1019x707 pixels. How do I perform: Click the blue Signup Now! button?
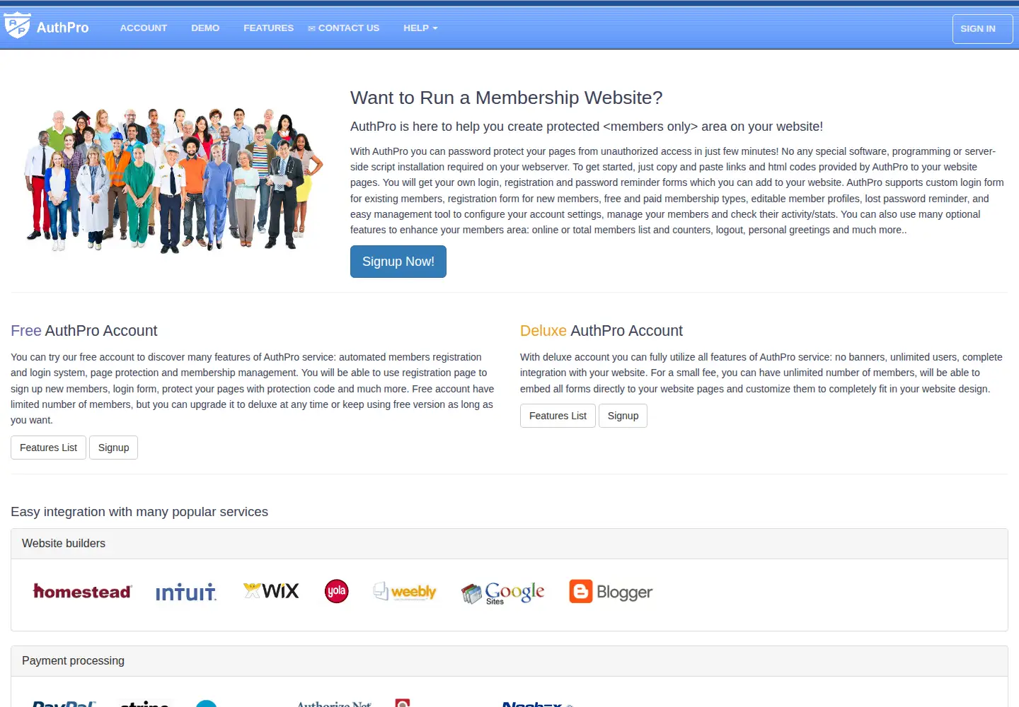pos(398,262)
